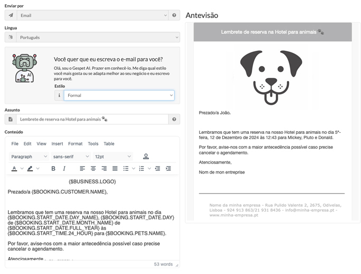Click AI prompt heading 'Você quer que eu escreva'
361x274 pixels.
[x=108, y=59]
